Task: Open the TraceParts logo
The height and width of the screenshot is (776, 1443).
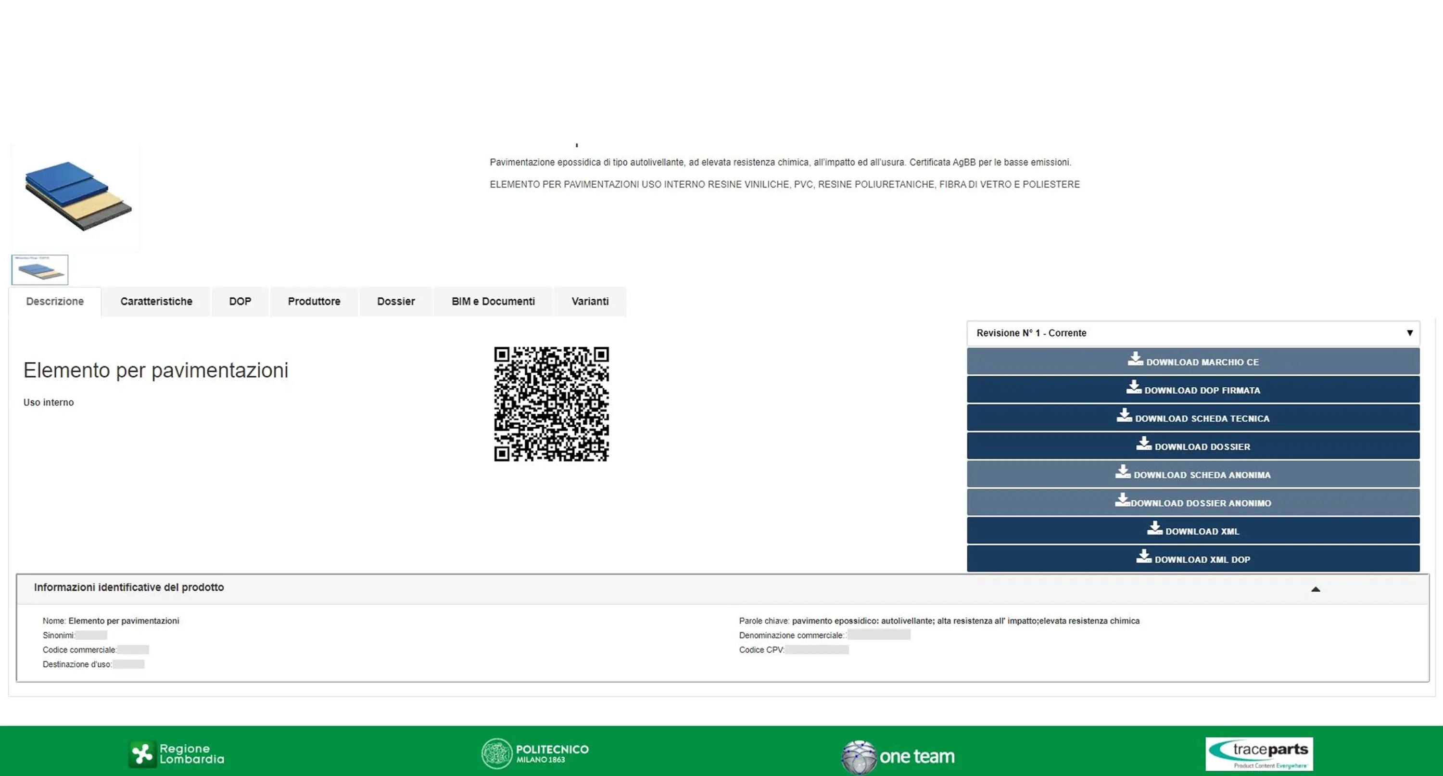Action: (x=1258, y=753)
